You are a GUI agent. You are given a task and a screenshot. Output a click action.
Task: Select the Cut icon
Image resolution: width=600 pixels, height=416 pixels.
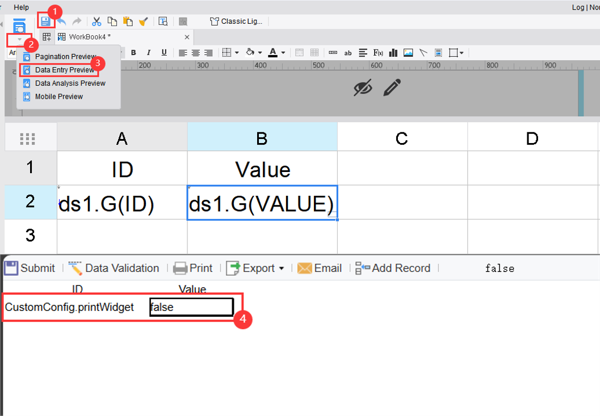click(x=96, y=21)
